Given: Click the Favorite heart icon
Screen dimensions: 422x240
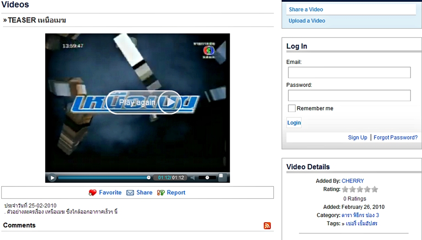Looking at the screenshot, I should tap(92, 193).
